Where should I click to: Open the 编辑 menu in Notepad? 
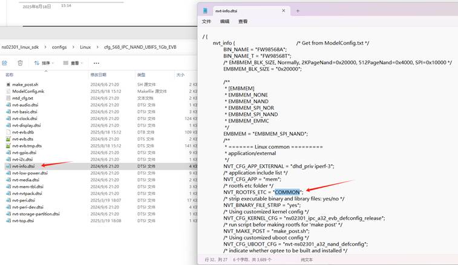224,22
